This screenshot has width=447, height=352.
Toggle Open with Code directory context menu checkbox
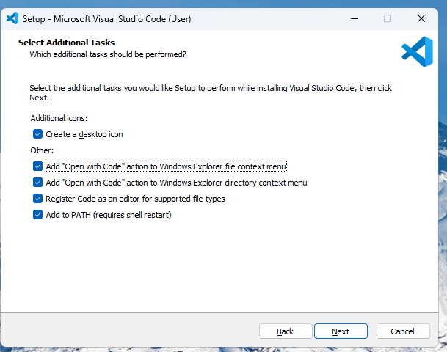click(37, 183)
